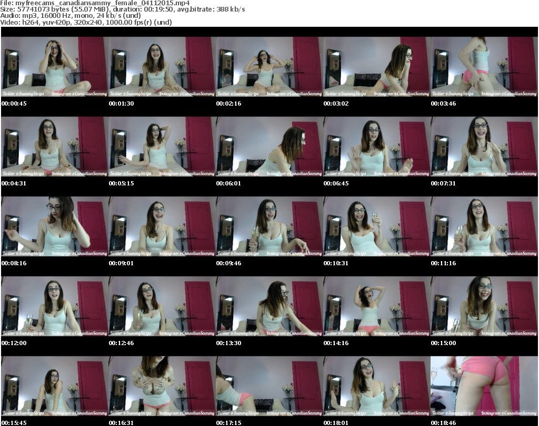The width and height of the screenshot is (539, 426).
Task: Open the thumbnail frame at 00:16:31
Action: pyautogui.click(x=162, y=386)
